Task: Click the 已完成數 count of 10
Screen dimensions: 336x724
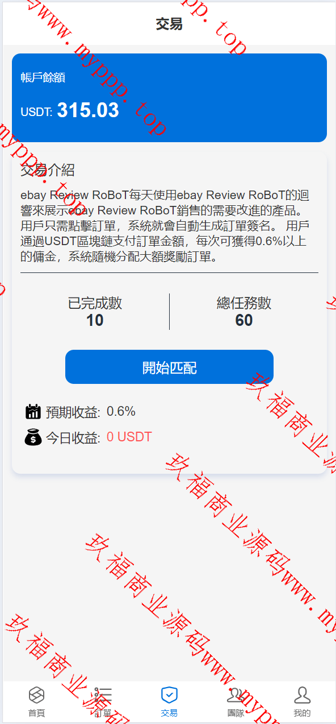Action: 95,320
